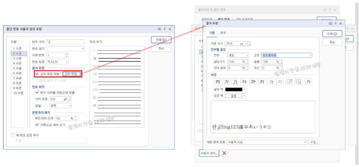Apply italic 가 attribute in 속성 row

coord(227,82)
